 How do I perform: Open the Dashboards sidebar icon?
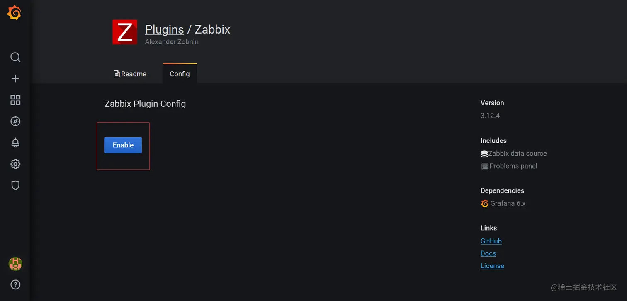(15, 100)
